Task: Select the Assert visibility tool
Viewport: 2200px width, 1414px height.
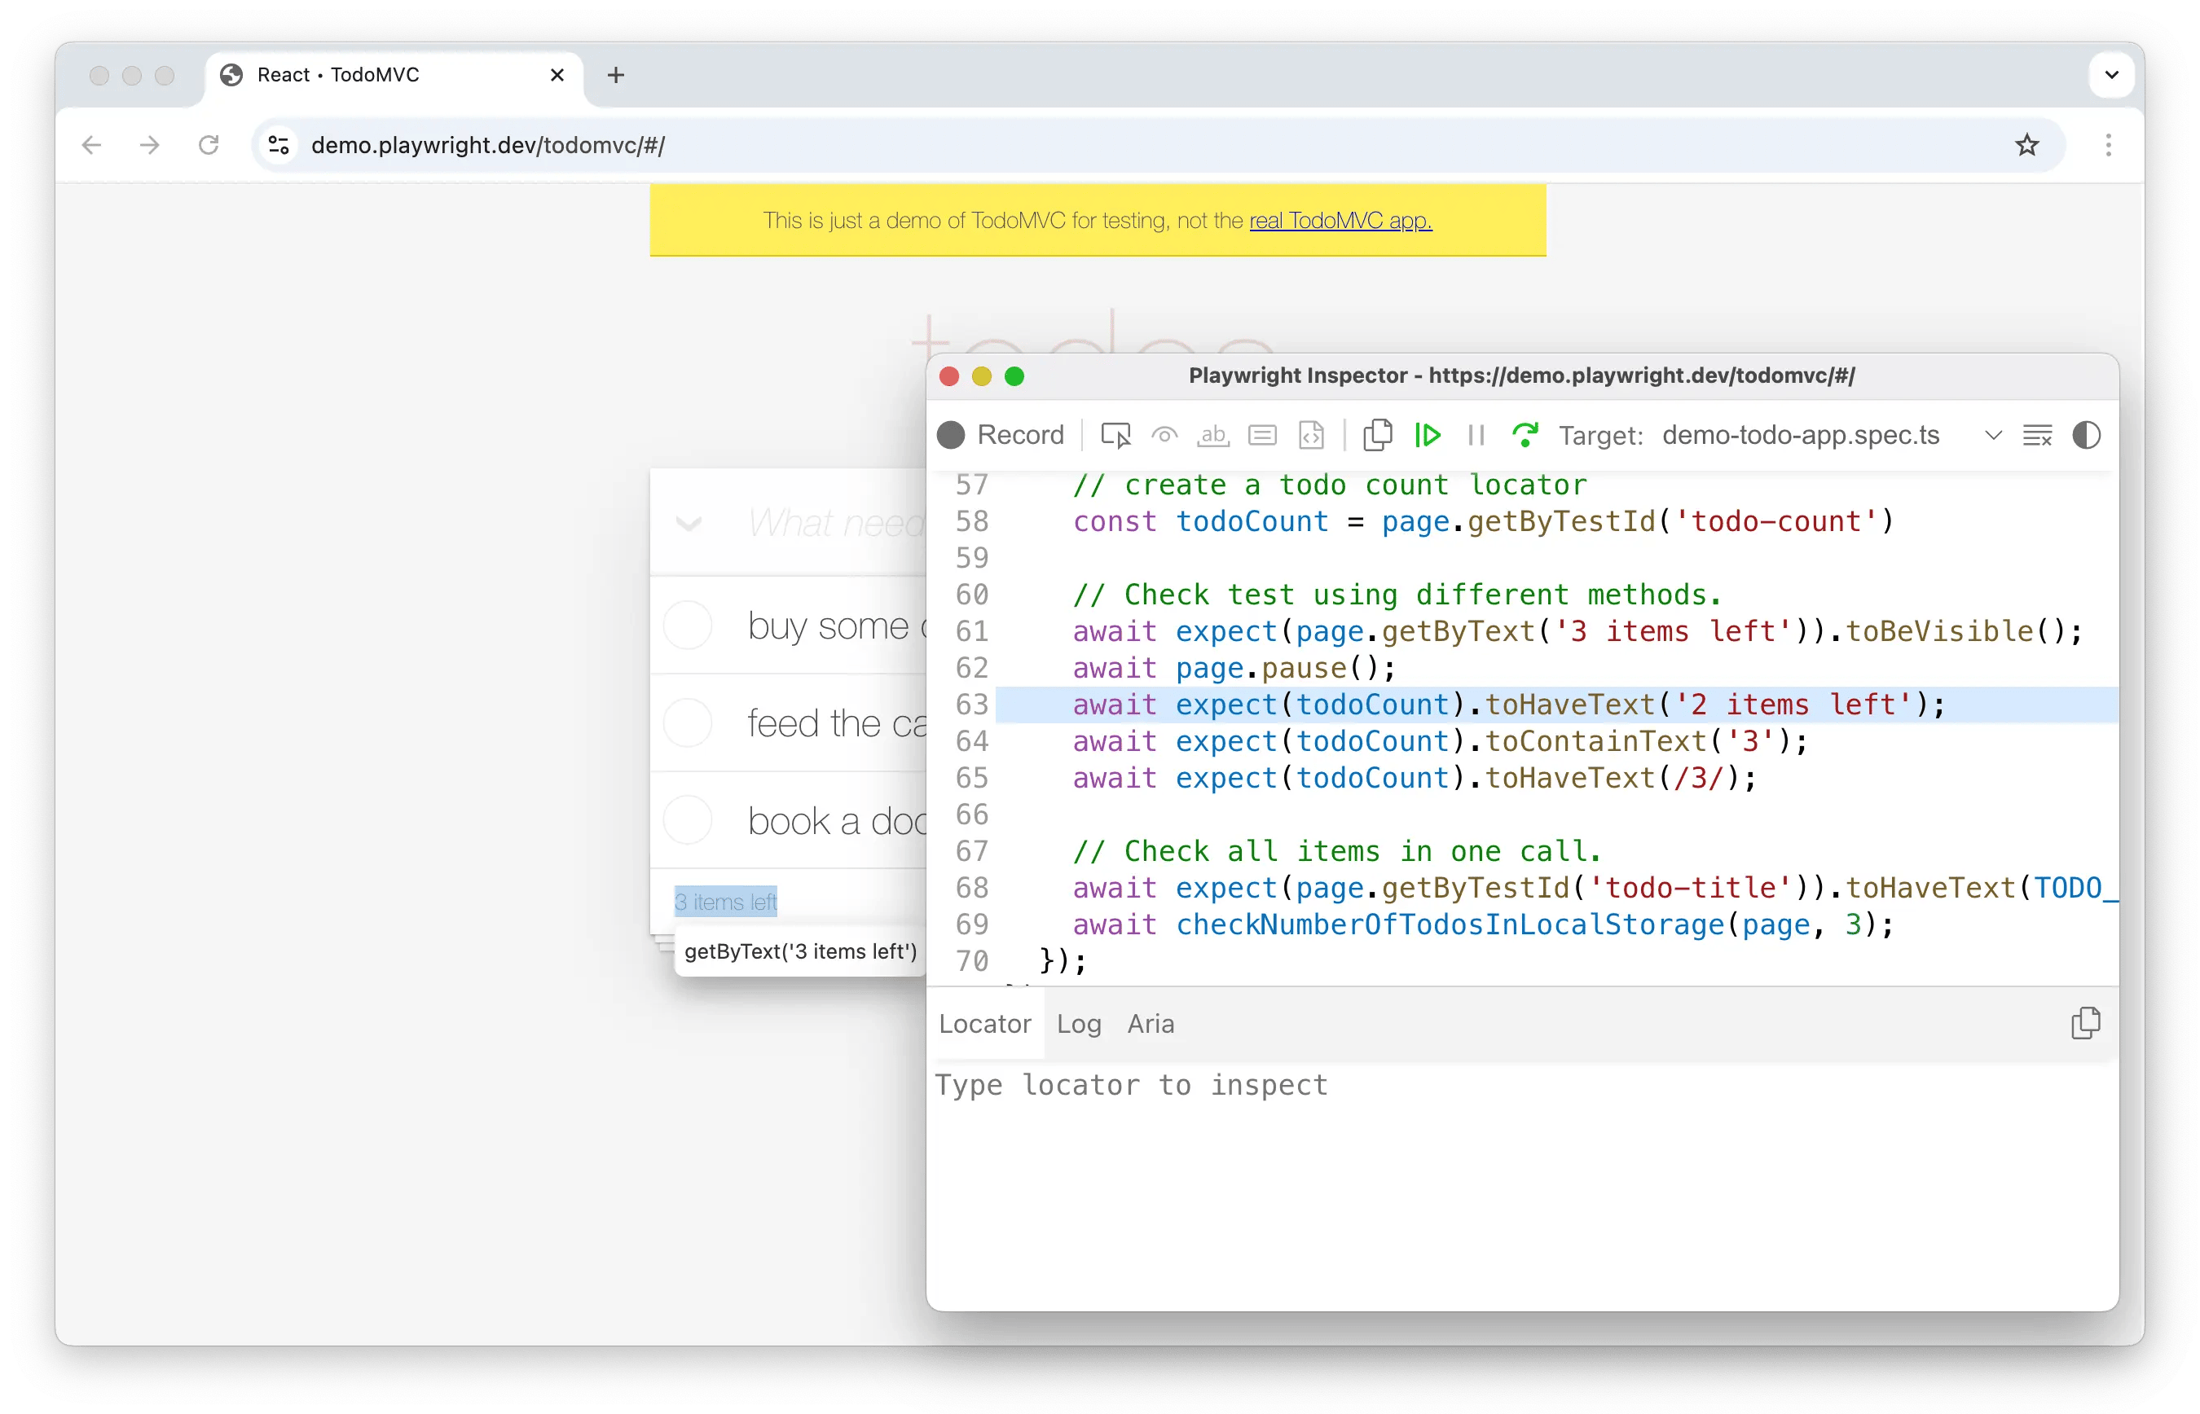Action: pyautogui.click(x=1164, y=434)
